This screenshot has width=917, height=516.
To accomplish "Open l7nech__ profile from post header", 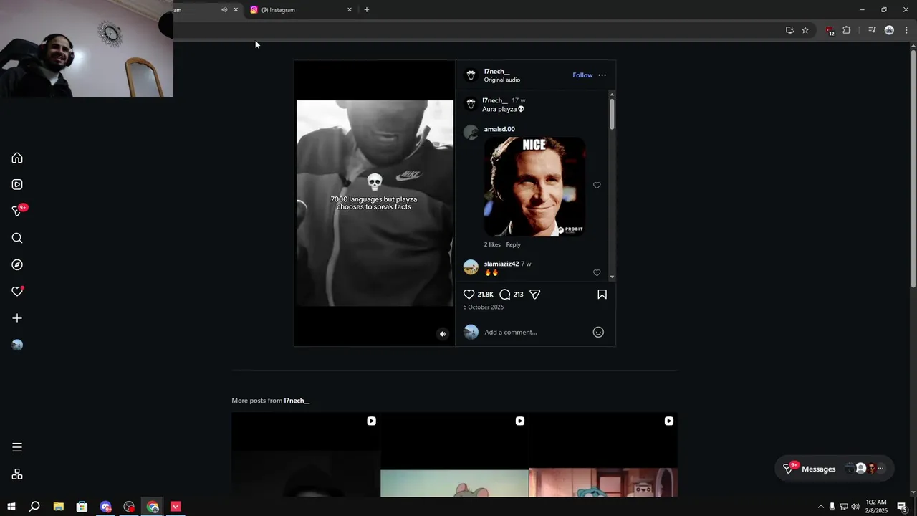I will (496, 72).
